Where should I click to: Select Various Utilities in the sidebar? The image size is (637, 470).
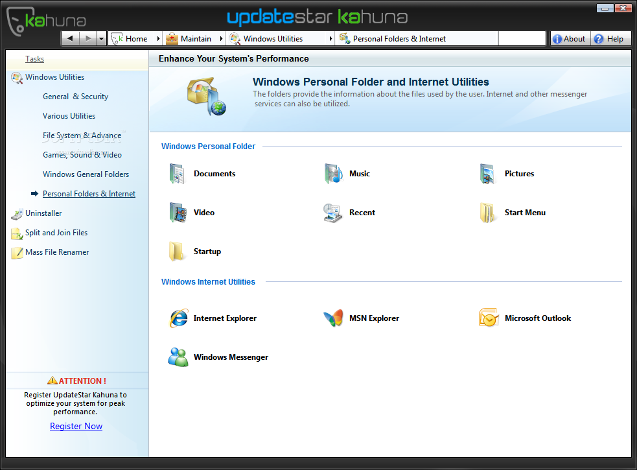pos(69,116)
